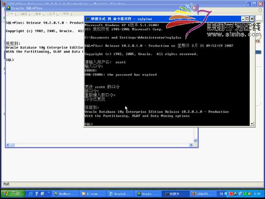Click the system clock showing 9:58
Screen dimensions: 265x199
pyautogui.click(x=257, y=194)
